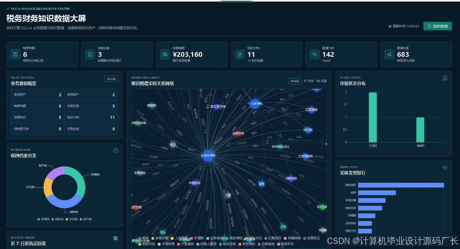Click the orange 行为税 donut slice
460x249 pixels.
[47, 187]
